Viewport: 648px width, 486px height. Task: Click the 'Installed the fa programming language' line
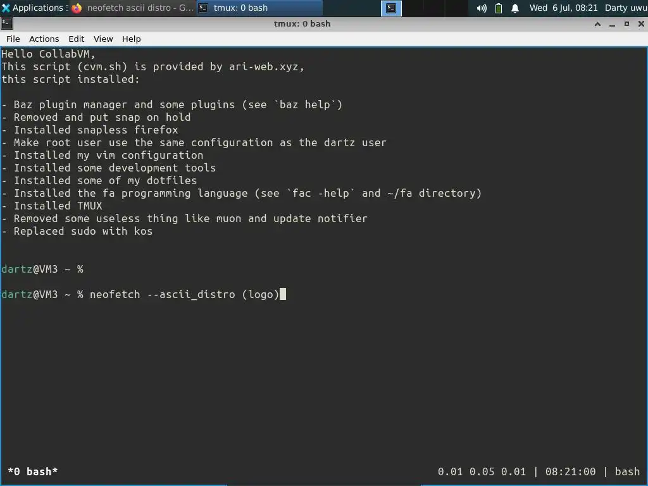pos(241,194)
